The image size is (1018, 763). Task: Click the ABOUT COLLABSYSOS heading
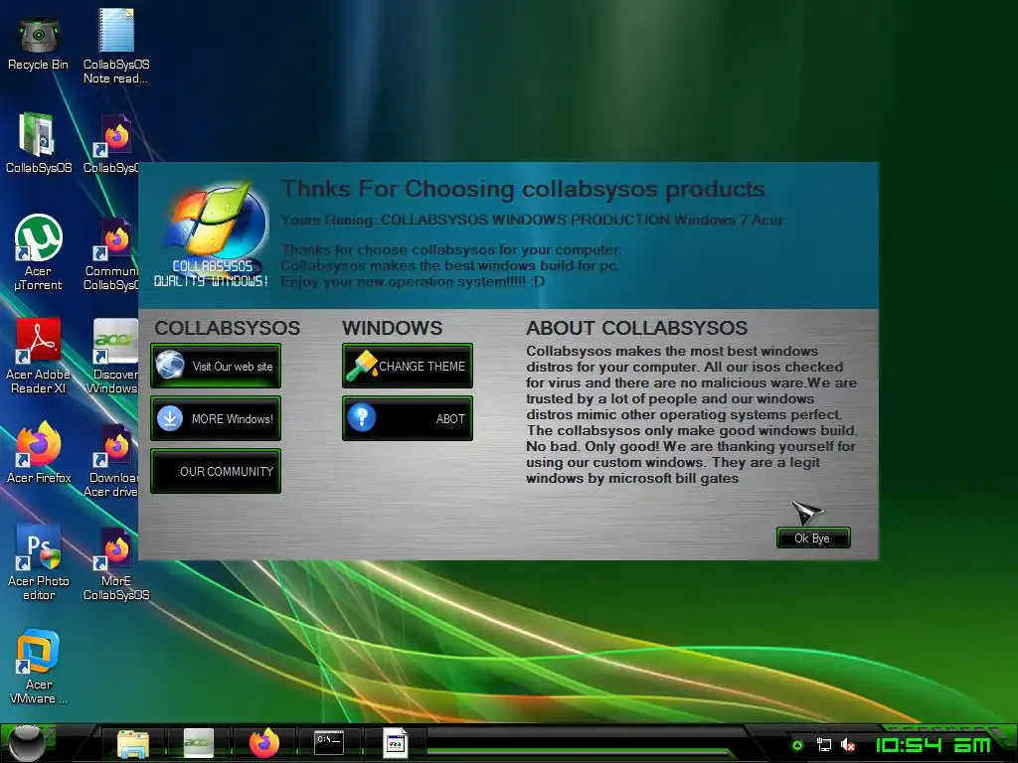[637, 328]
